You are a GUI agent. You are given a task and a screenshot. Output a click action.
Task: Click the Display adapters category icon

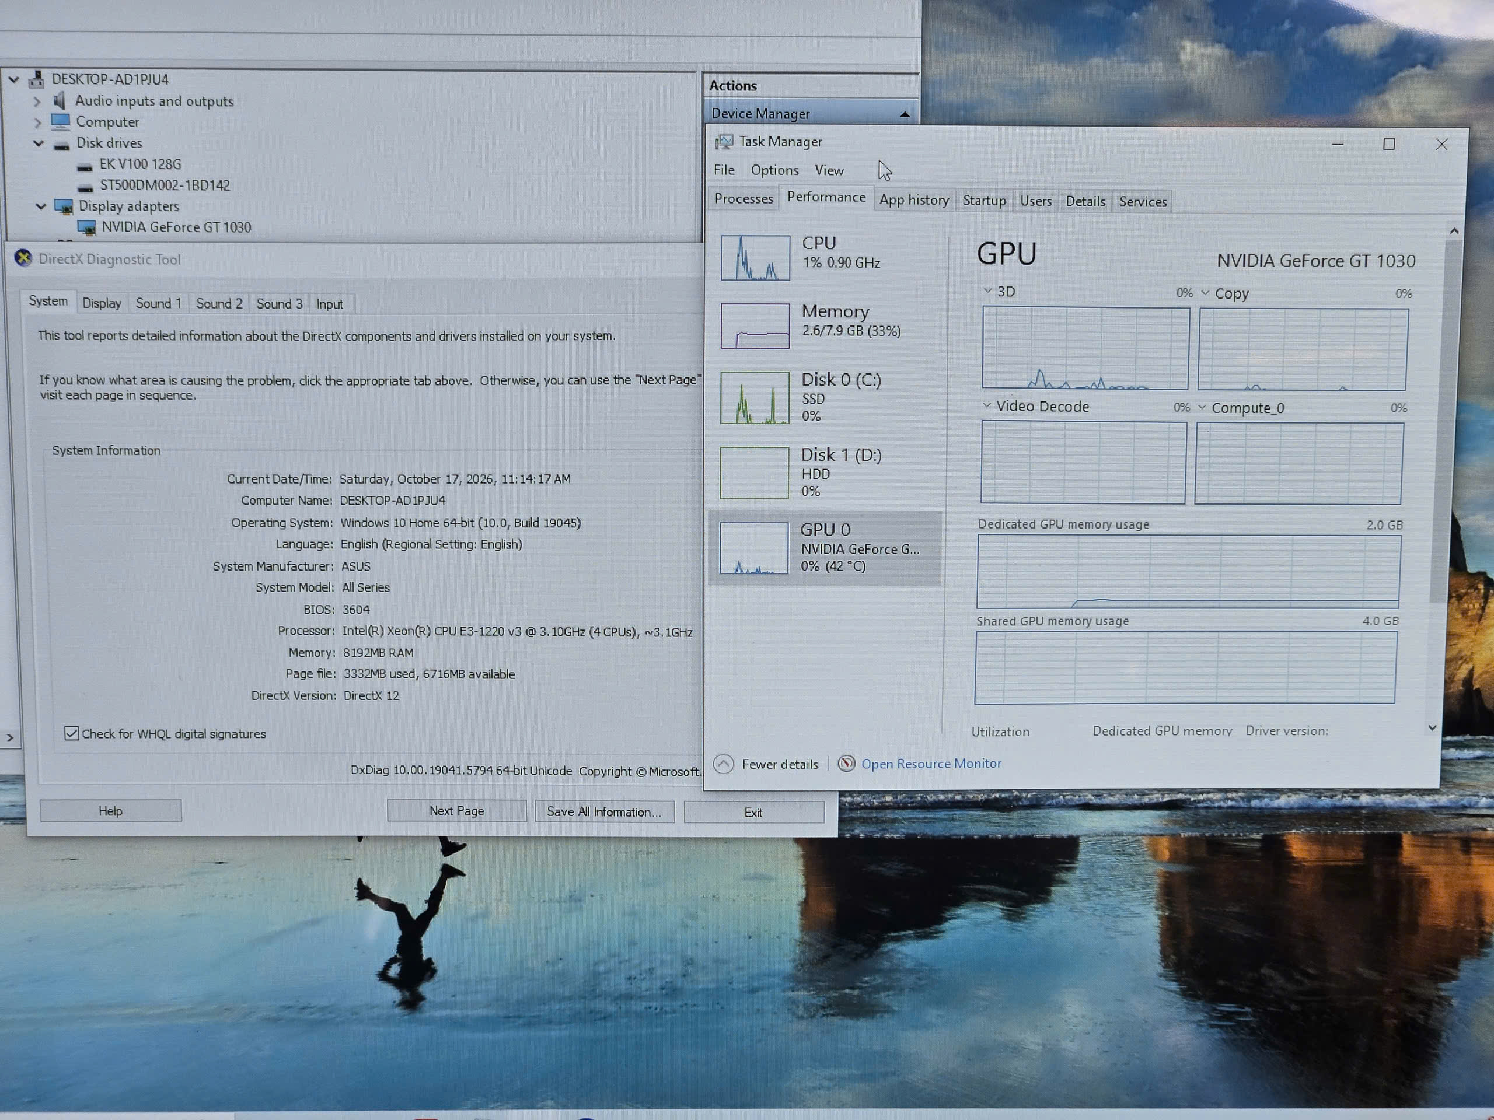click(x=64, y=206)
